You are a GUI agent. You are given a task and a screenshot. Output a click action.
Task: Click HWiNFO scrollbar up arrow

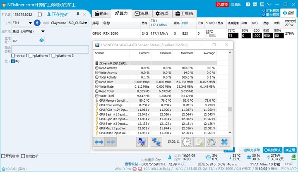[230, 52]
